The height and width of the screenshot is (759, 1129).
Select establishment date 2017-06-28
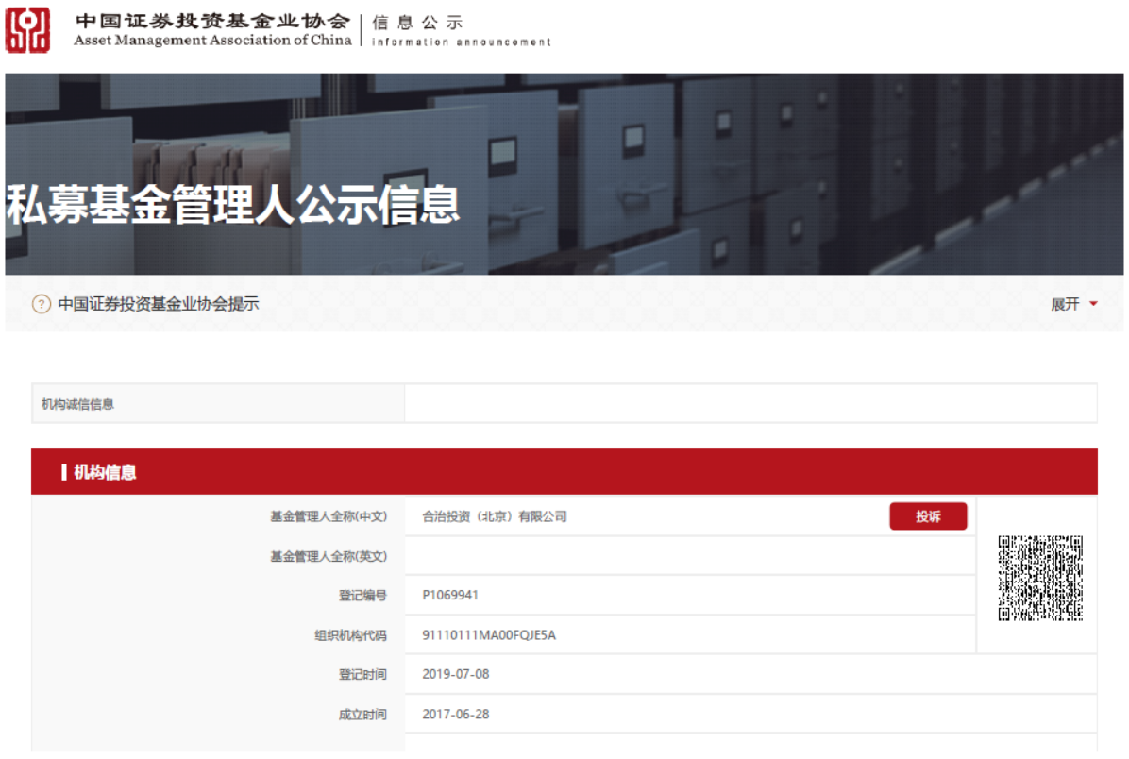click(456, 715)
